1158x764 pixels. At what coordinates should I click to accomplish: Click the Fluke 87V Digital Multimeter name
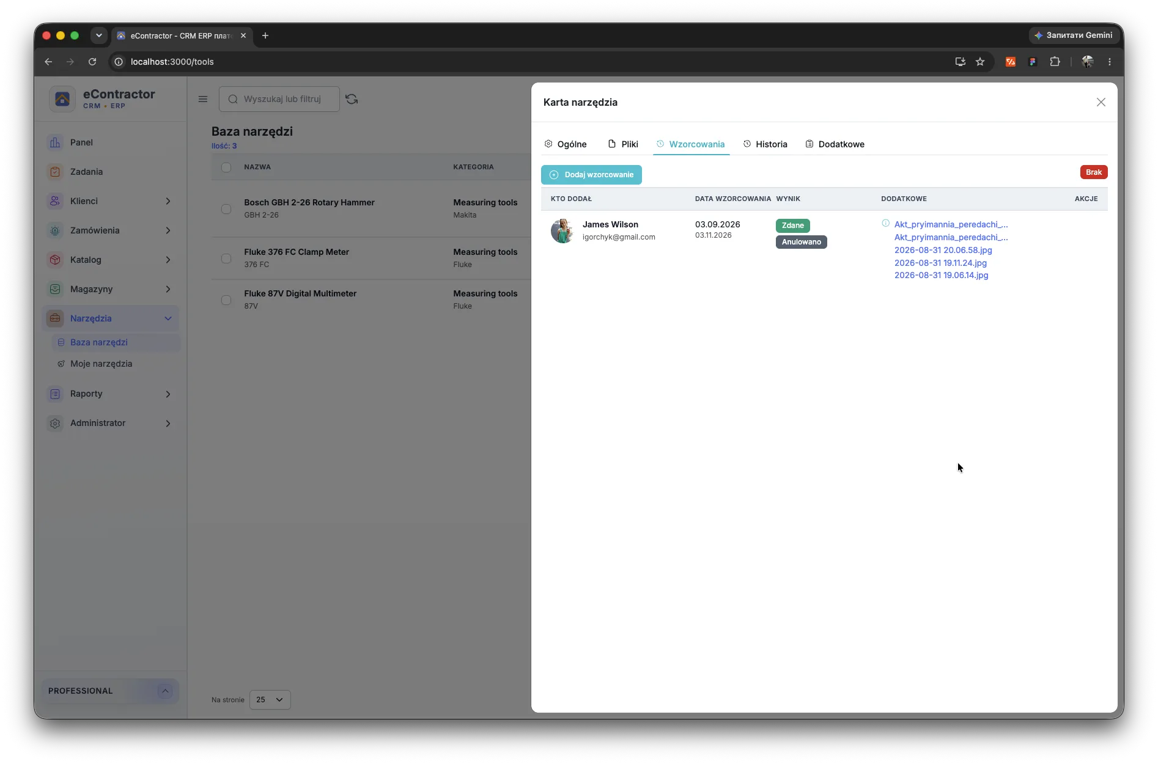point(300,293)
